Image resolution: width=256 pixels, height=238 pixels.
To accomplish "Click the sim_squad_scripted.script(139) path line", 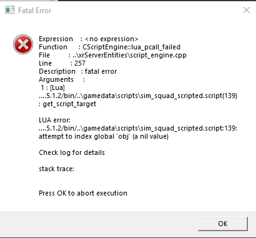I will point(138,96).
